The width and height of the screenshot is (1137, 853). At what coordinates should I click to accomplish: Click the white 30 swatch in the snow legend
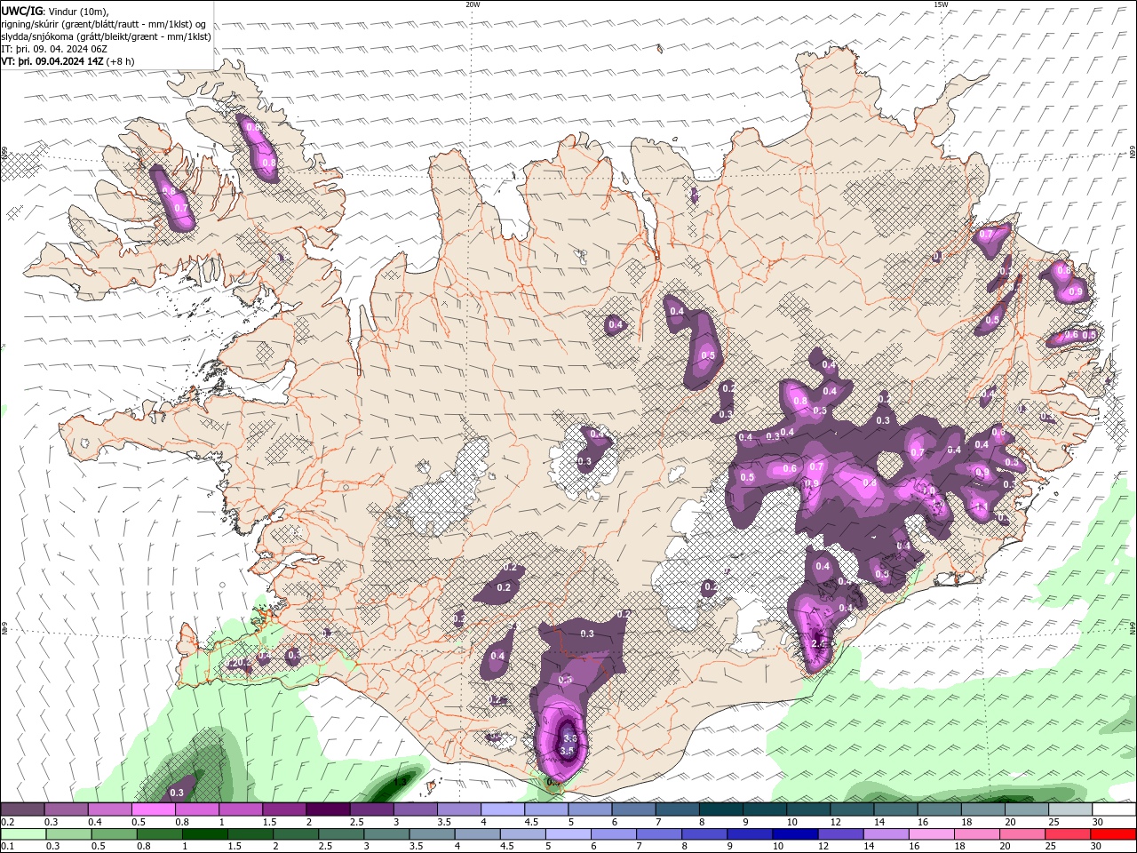(1115, 809)
